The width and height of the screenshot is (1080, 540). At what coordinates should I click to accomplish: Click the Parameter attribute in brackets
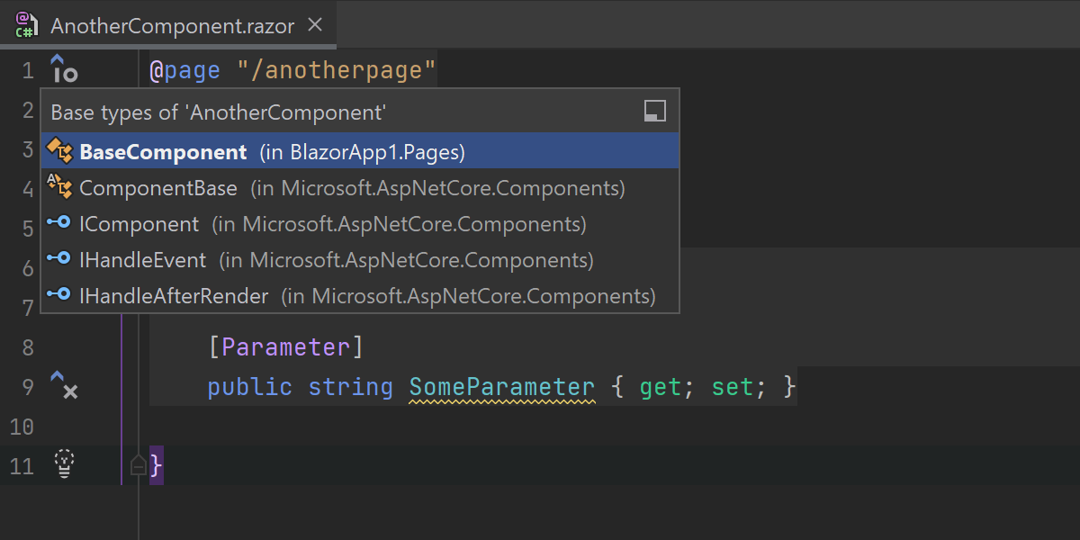coord(286,347)
